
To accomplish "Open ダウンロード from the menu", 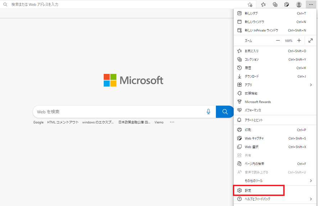I will tap(275, 77).
